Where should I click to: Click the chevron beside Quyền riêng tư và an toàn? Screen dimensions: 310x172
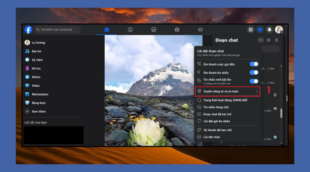tap(257, 91)
